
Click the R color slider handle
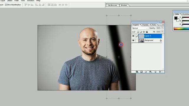(x=182, y=19)
